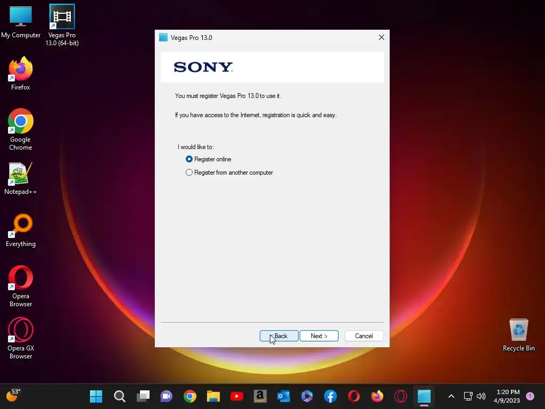Open network settings tray icon
Screen dimensions: 545x409
pyautogui.click(x=468, y=396)
